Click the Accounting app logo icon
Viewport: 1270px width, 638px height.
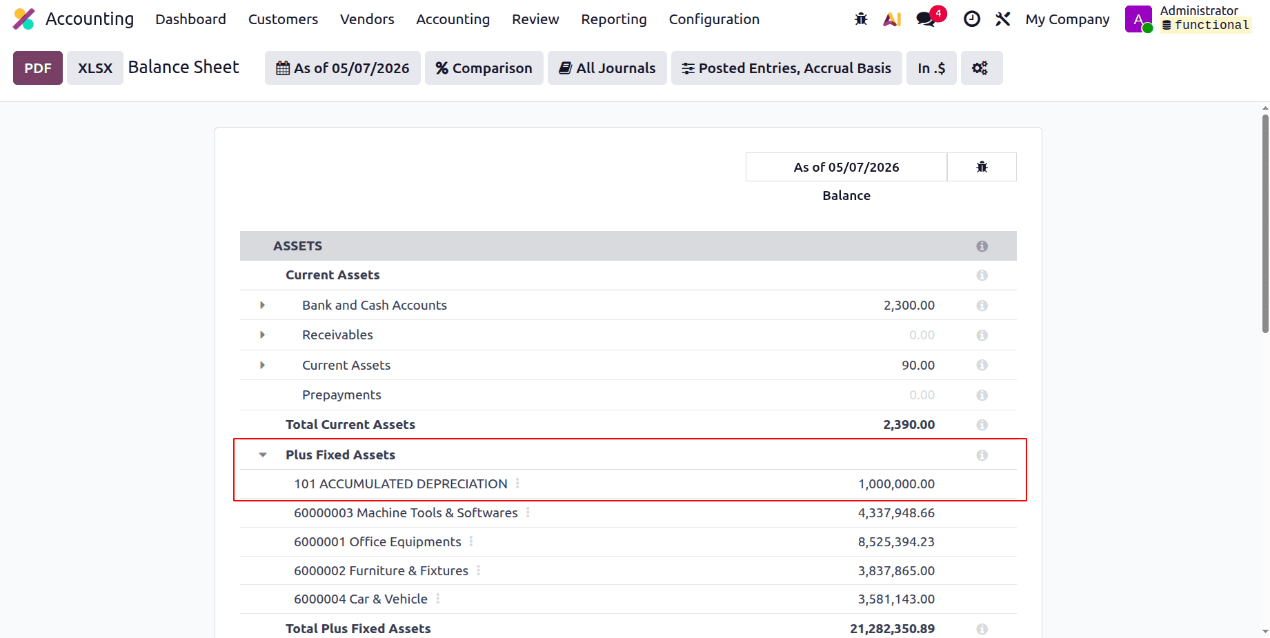[x=24, y=19]
